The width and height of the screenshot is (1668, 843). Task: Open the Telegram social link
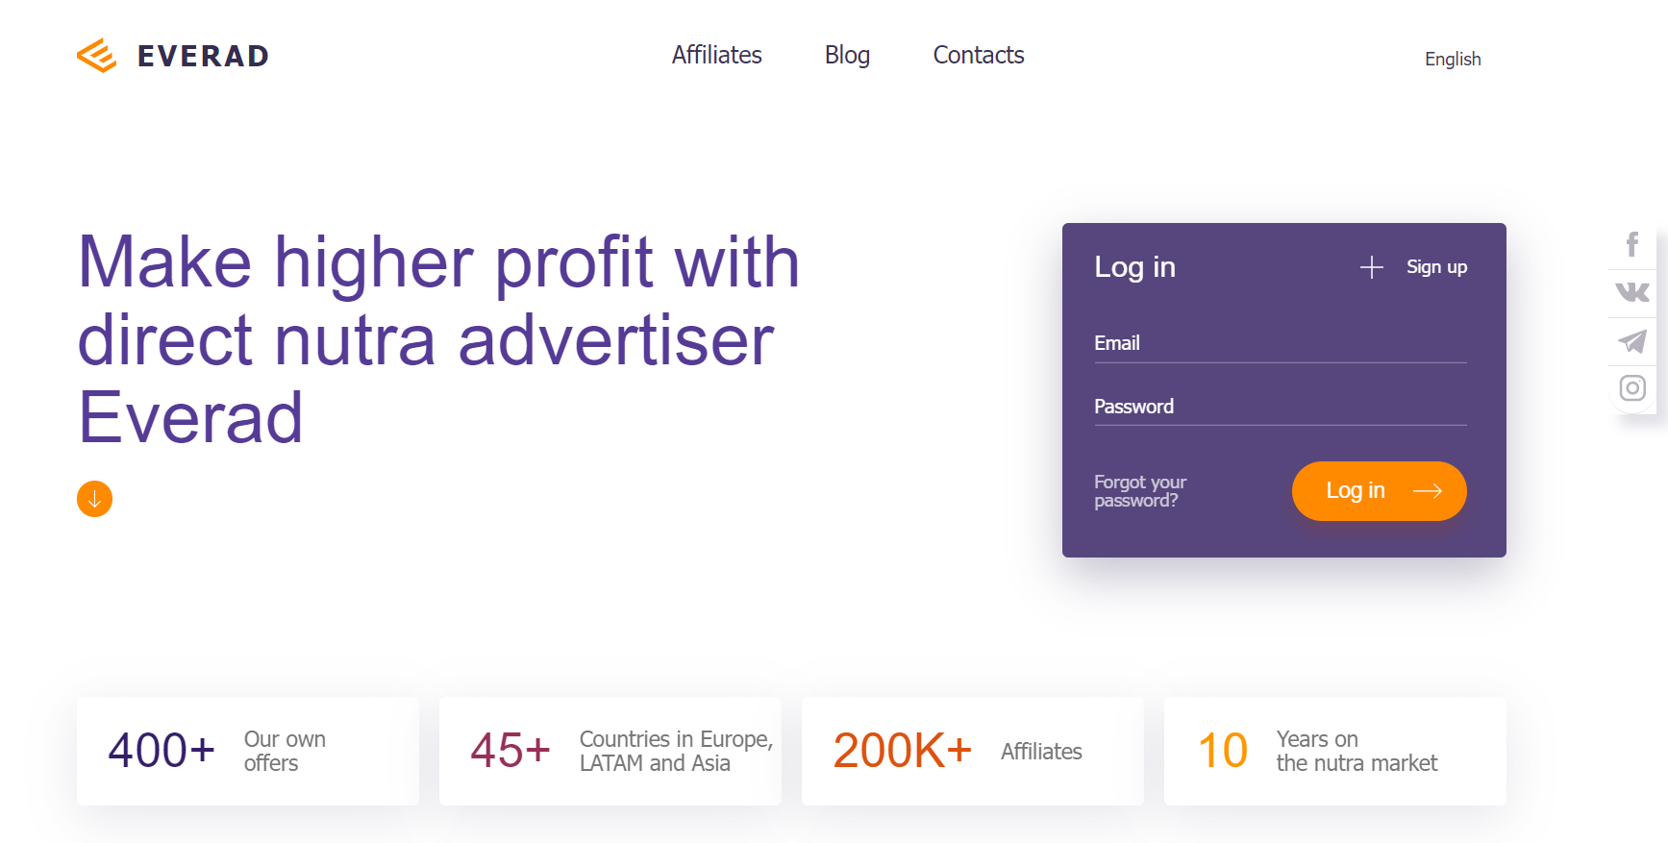pyautogui.click(x=1631, y=341)
